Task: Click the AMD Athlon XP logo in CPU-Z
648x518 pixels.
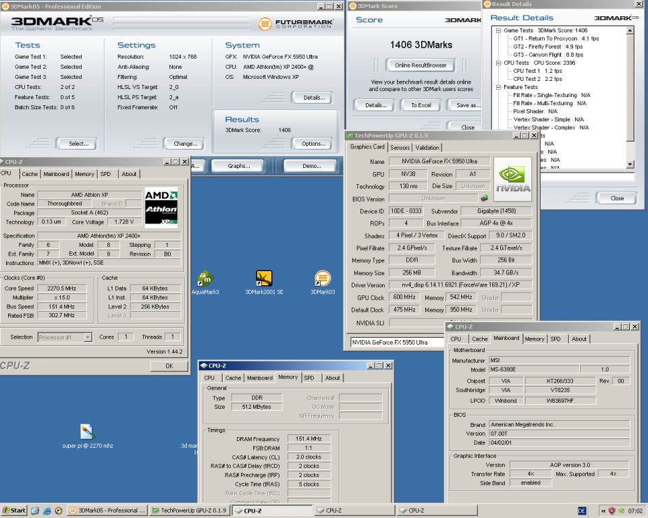Action: 161,207
